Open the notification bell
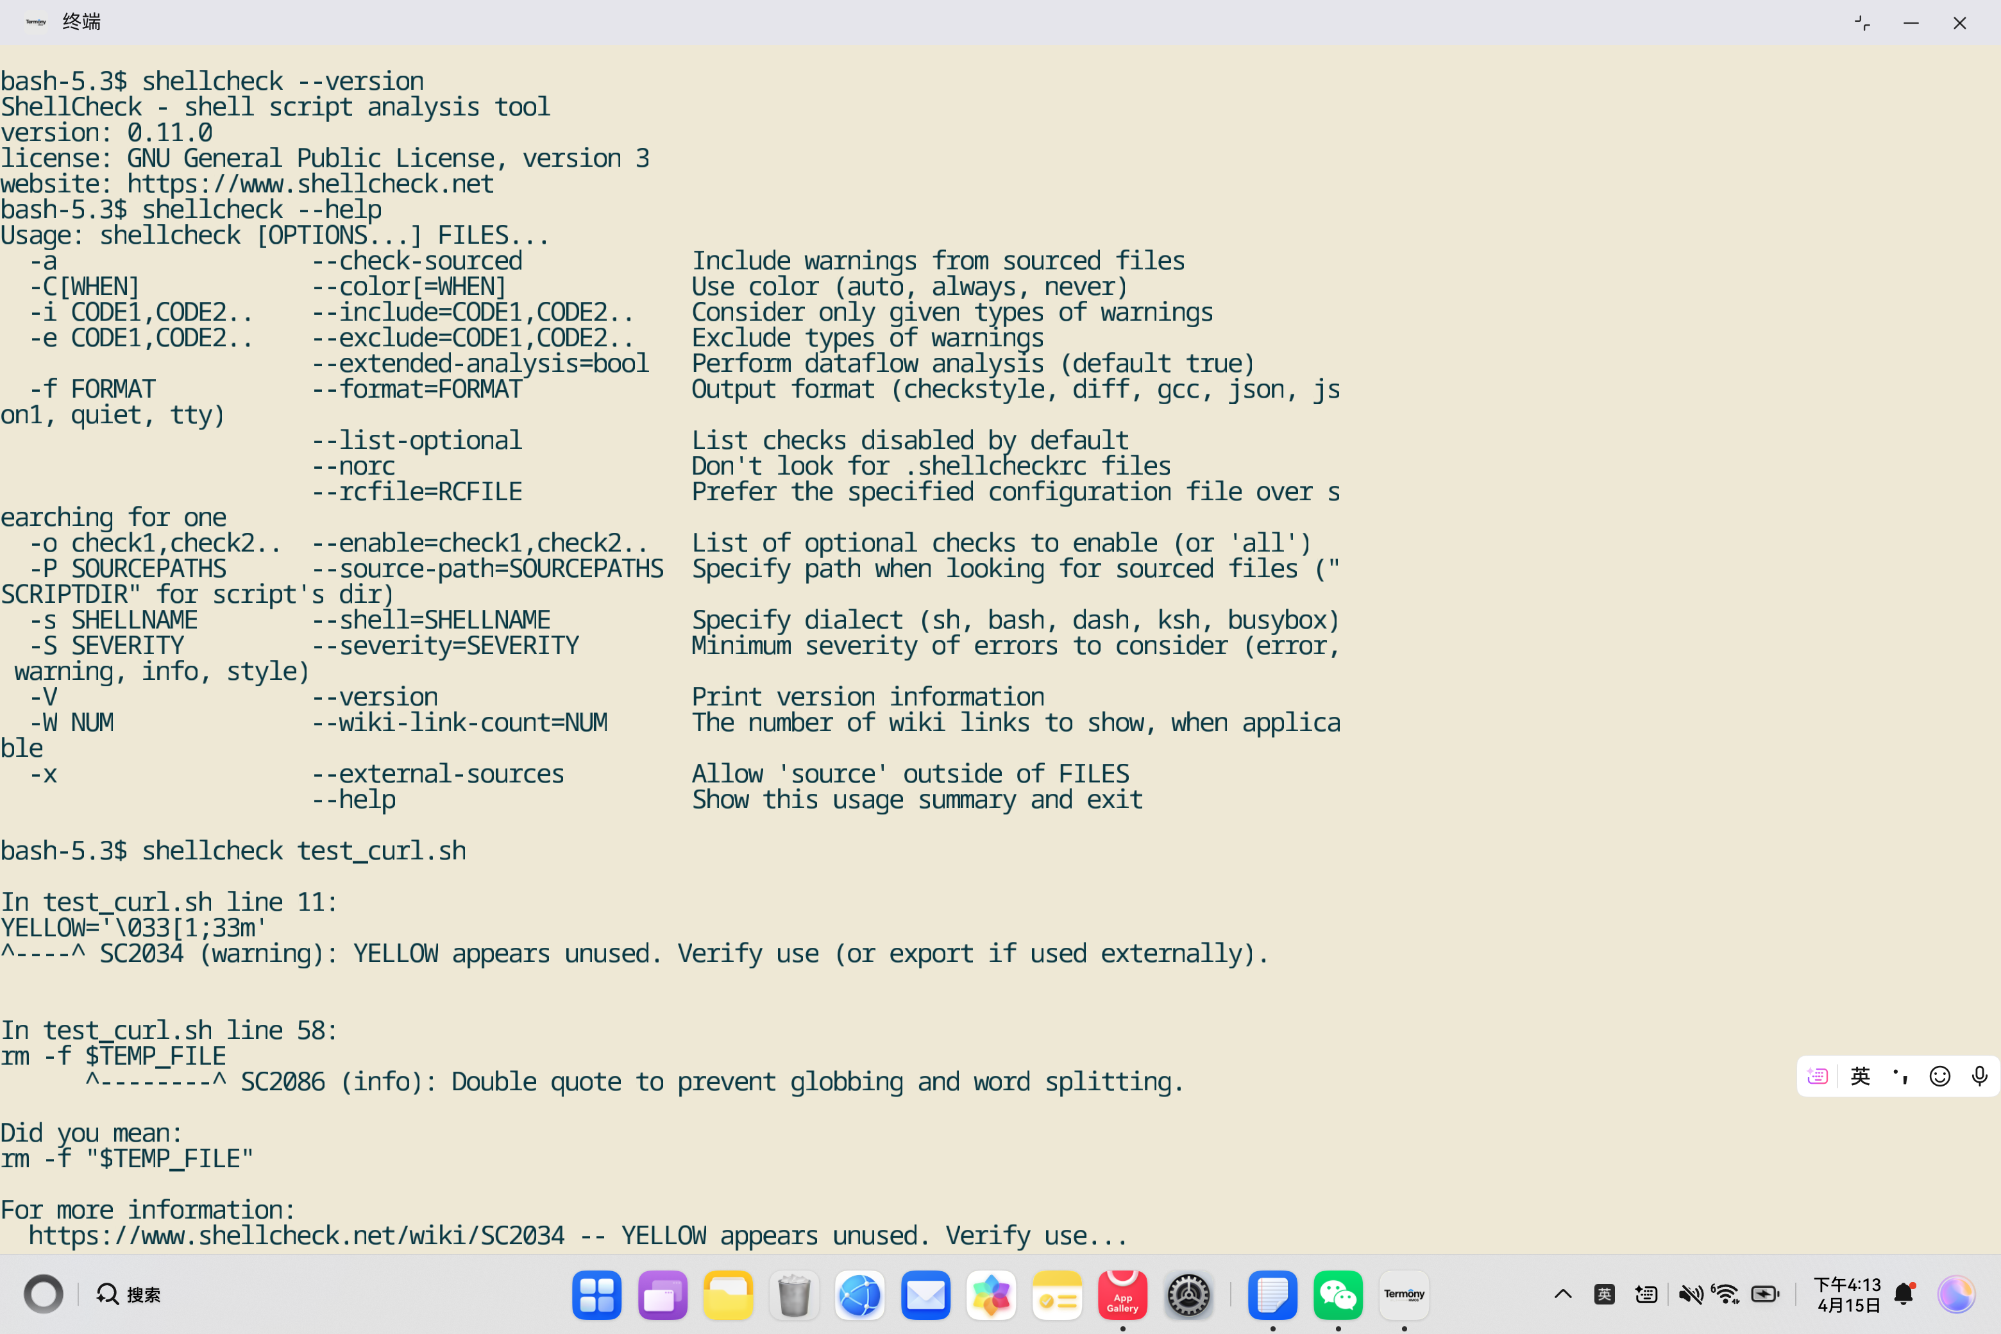This screenshot has width=2001, height=1334. (x=1904, y=1294)
